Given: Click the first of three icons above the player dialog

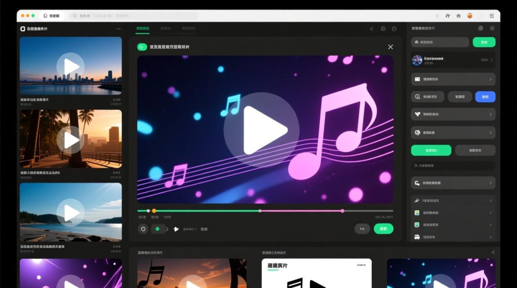Looking at the screenshot, I should click(x=372, y=29).
